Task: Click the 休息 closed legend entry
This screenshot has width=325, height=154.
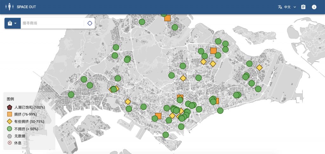Action: (x=15, y=143)
